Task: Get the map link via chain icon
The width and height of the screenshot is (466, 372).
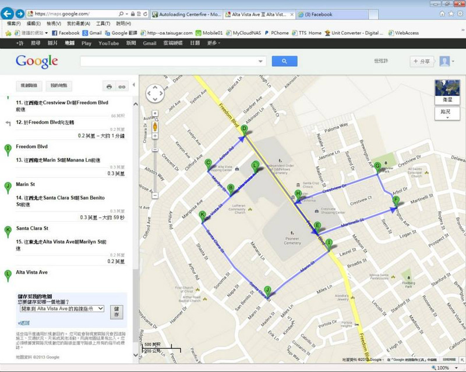Action: tap(122, 87)
